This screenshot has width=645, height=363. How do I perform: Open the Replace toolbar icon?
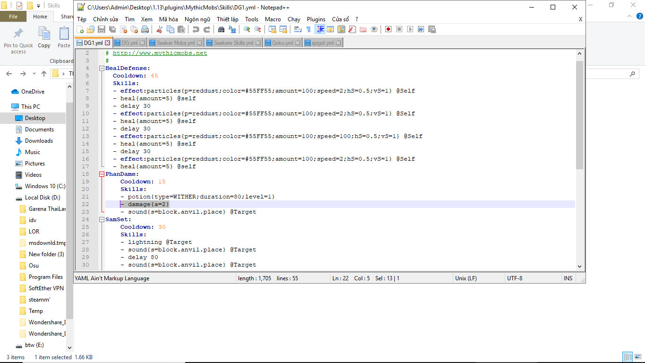(x=232, y=29)
